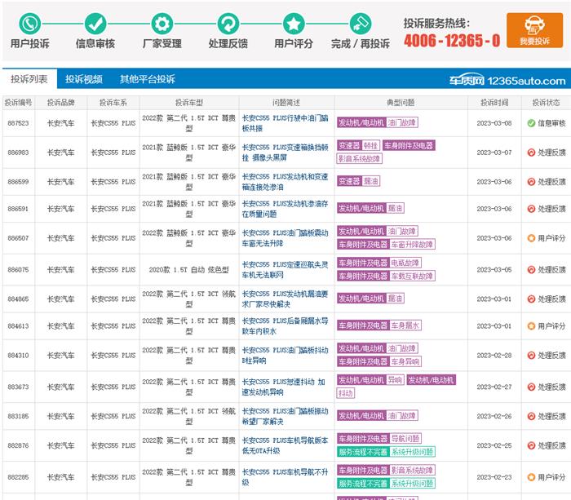The height and width of the screenshot is (500, 571).
Task: Select complaint number 887523
Action: click(18, 123)
